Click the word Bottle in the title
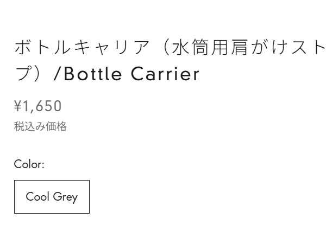The image size is (326, 244). [93, 74]
